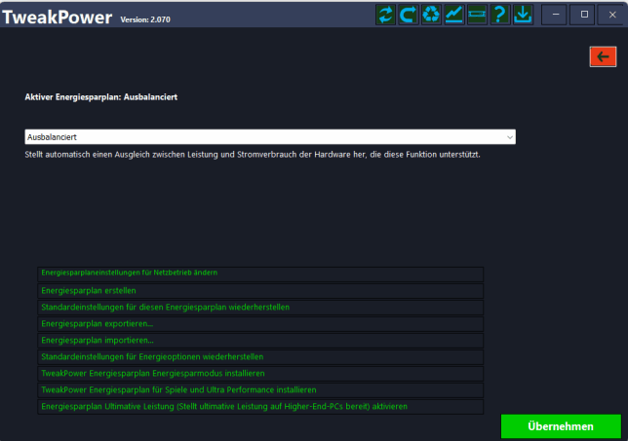Go back using the red arrow button

click(x=603, y=56)
